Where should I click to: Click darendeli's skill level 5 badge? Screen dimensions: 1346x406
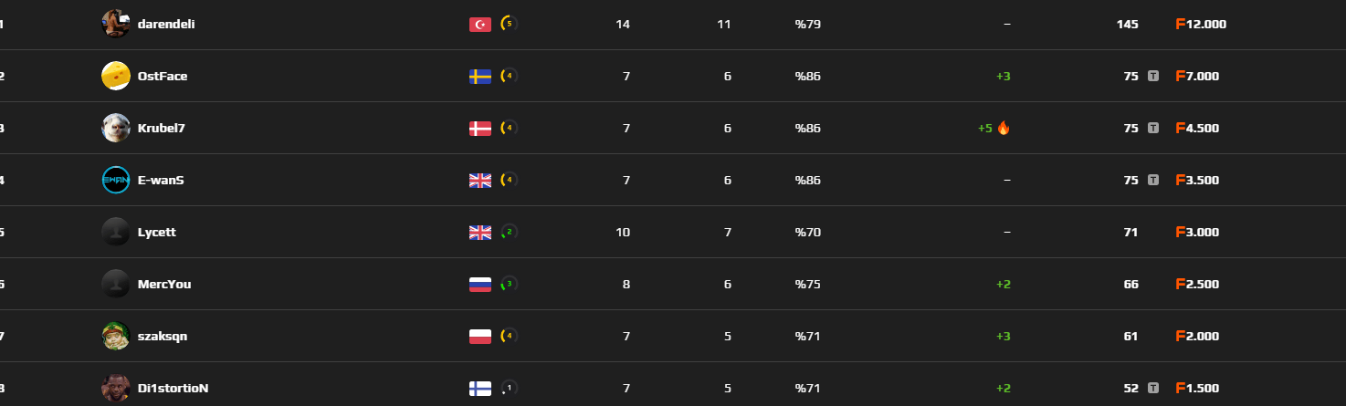pyautogui.click(x=509, y=24)
